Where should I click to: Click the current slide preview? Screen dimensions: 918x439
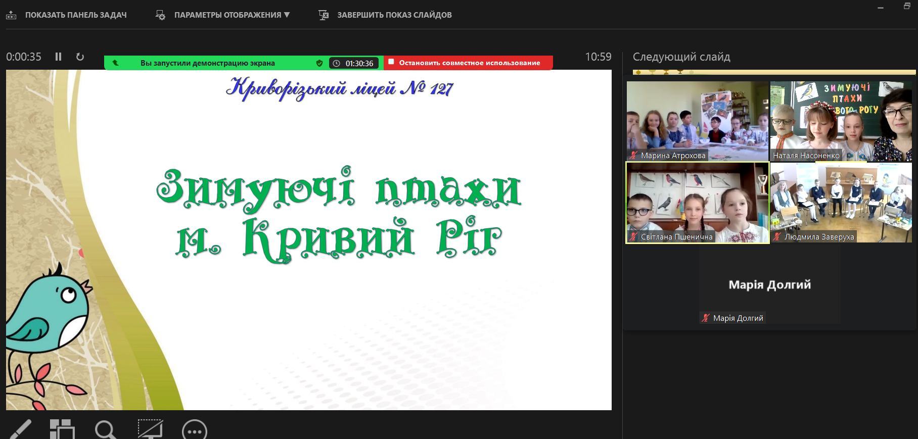[x=309, y=240]
